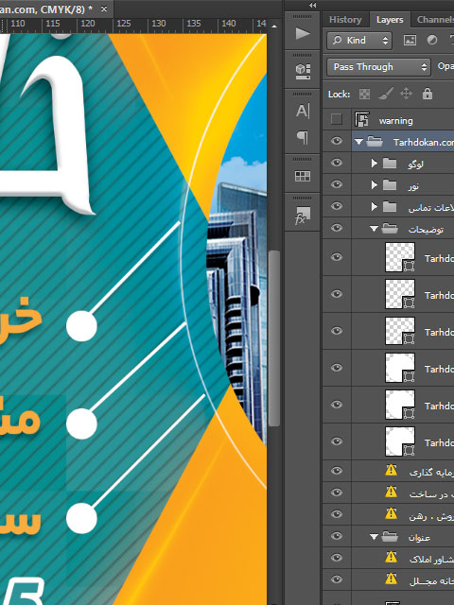The width and height of the screenshot is (454, 605).
Task: Click lock image pixels brush icon
Action: [386, 94]
